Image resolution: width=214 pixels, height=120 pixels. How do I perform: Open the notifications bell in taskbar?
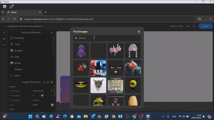click(x=204, y=116)
